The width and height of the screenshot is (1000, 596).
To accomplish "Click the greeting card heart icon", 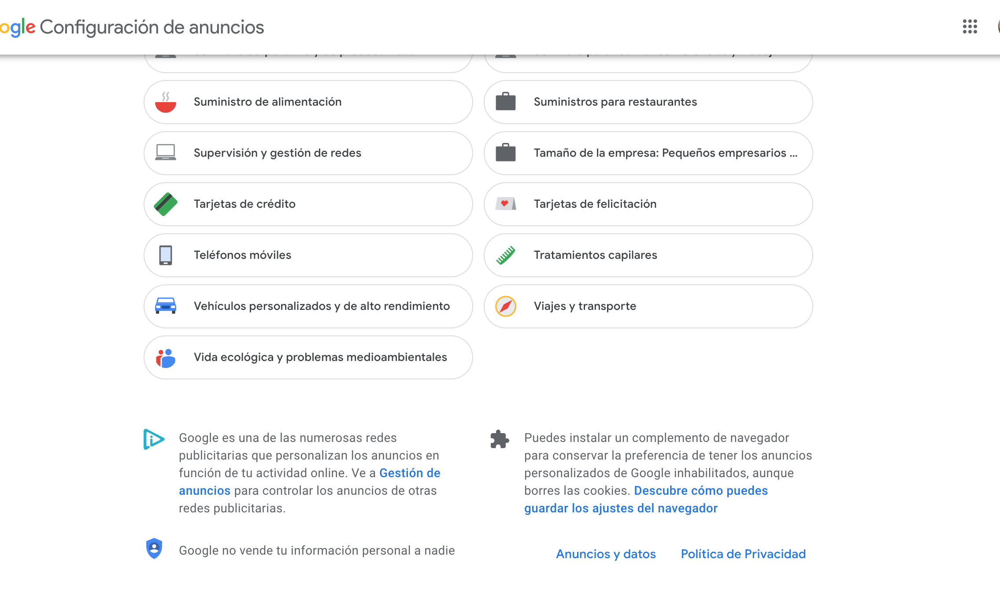I will tap(506, 204).
